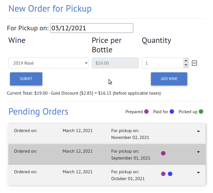
Task: Click the remove wine row minus icon
Action: pyautogui.click(x=194, y=63)
